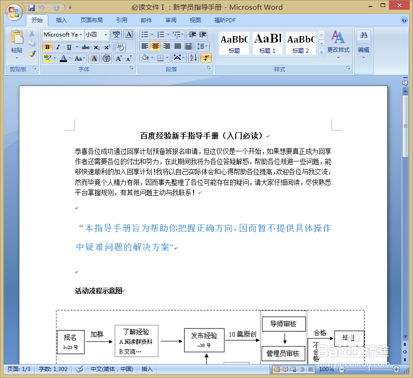The height and width of the screenshot is (378, 413).
Task: Click the vertical scrollbar thumb
Action: [405, 126]
